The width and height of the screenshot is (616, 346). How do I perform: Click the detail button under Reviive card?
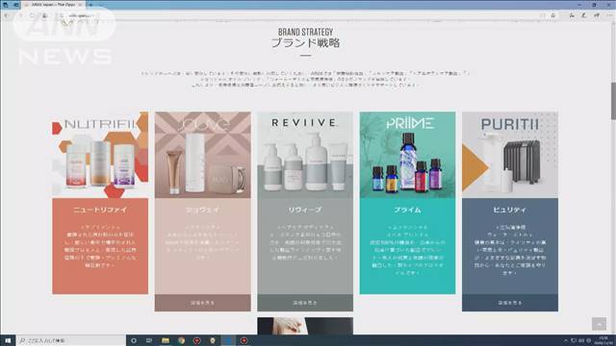[305, 303]
